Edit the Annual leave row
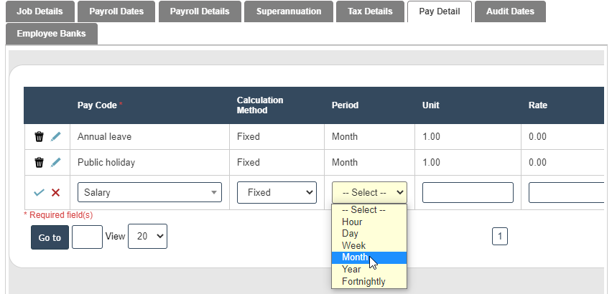 pyautogui.click(x=55, y=136)
